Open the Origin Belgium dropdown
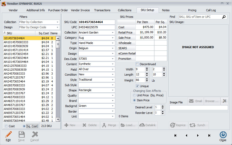232x145 pixels. [x=113, y=48]
